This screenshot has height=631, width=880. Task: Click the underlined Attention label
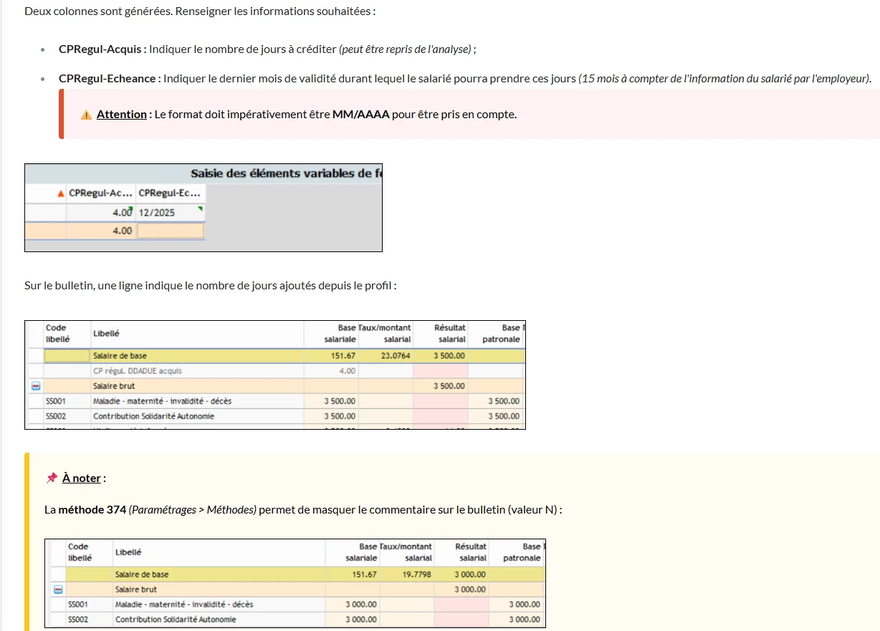122,115
